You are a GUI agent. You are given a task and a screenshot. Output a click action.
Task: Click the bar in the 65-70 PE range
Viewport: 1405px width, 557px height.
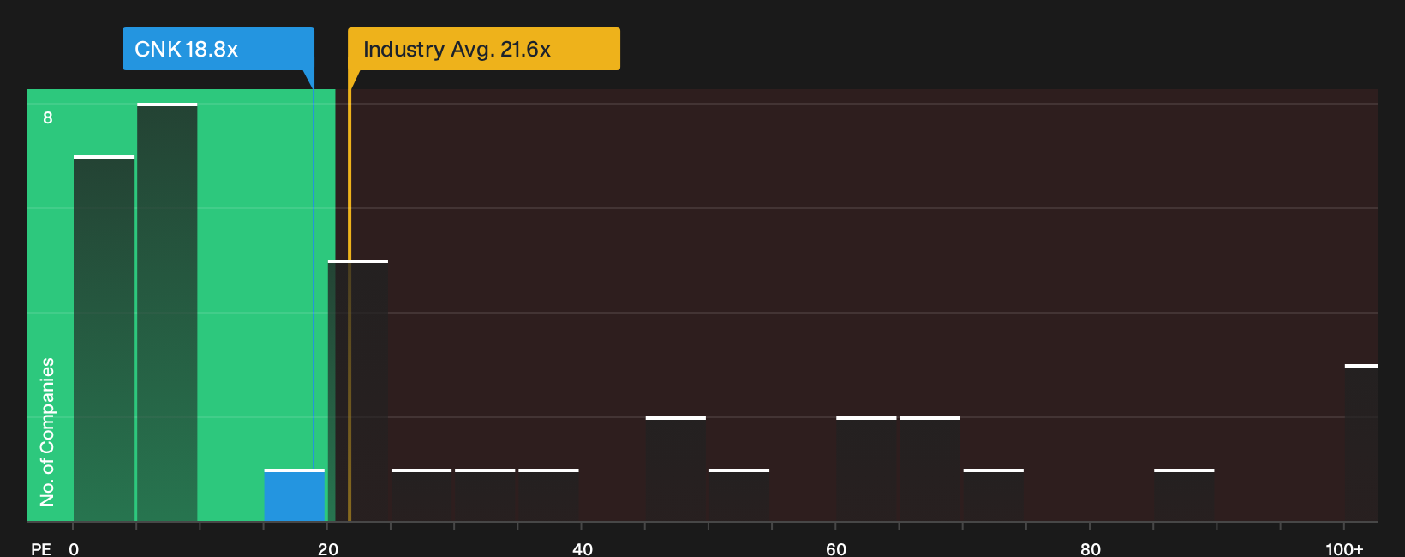930,469
